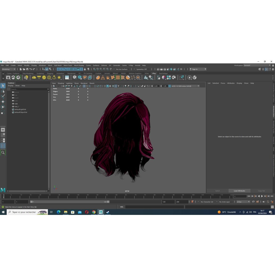Click the V-Ray sun light shelf icon
The height and width of the screenshot is (275, 275).
(59, 77)
